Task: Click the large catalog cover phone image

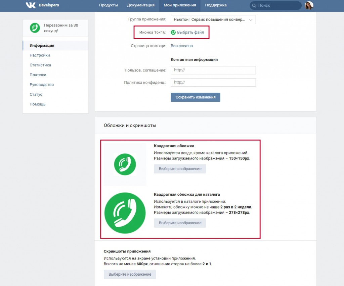Action: click(x=125, y=213)
